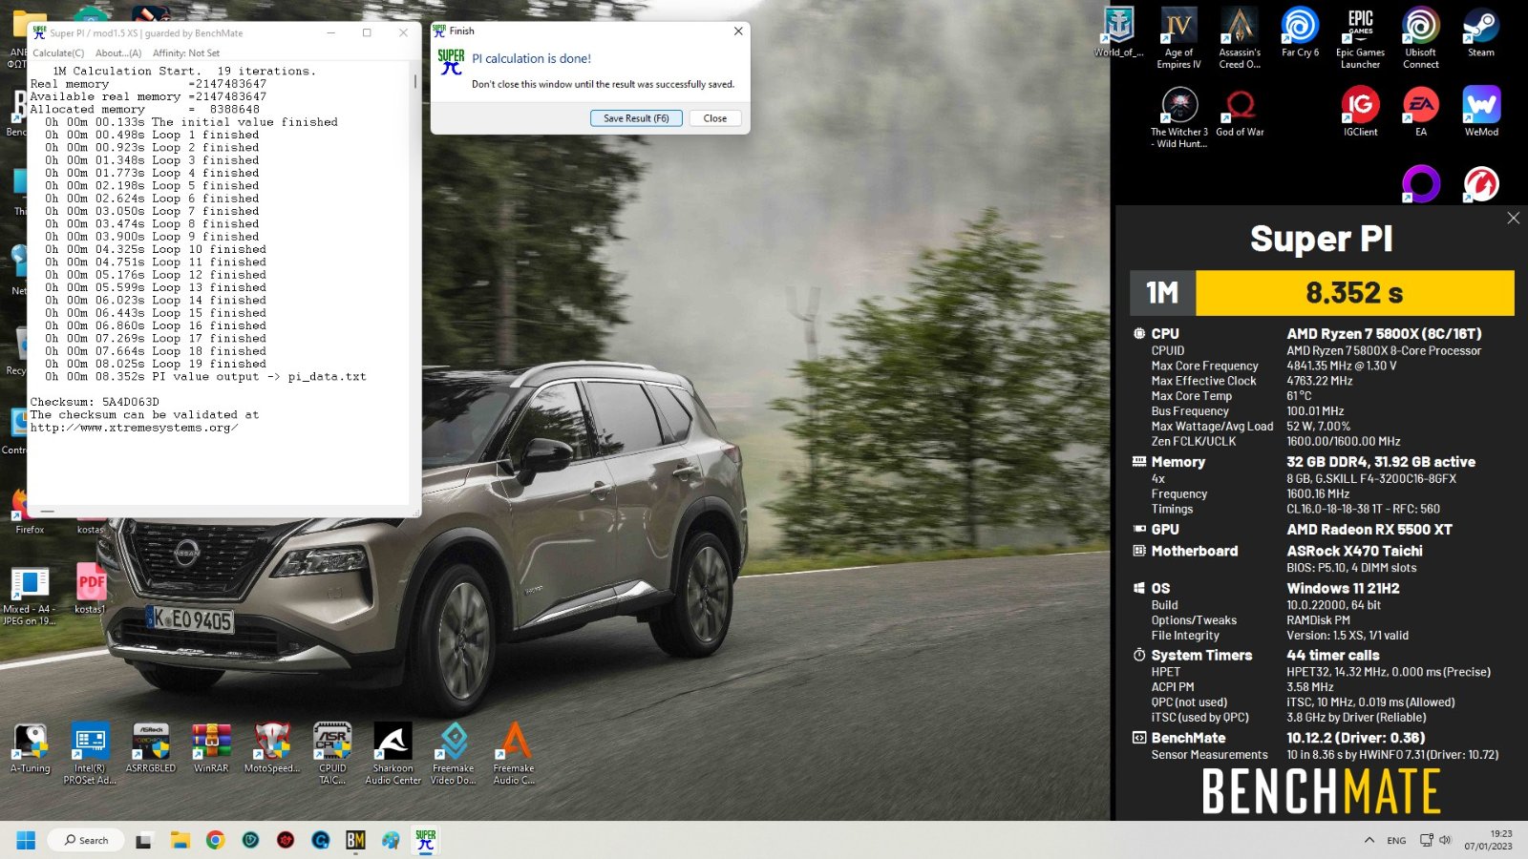Viewport: 1528px width, 859px height.
Task: Click Save Result (F6) button
Action: pos(636,118)
